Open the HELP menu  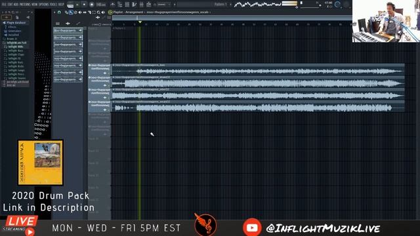click(x=61, y=5)
